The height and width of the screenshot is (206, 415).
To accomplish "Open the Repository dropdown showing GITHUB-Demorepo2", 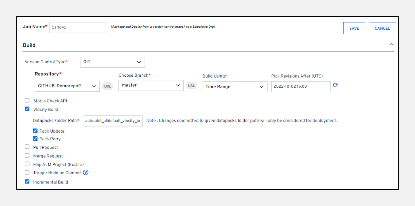I will click(x=67, y=86).
